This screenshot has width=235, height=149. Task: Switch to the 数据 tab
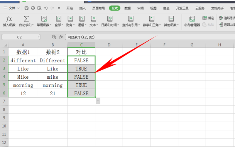coord(128,8)
